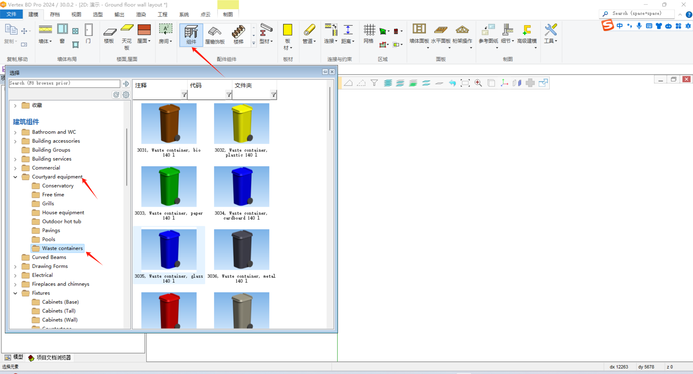Open the 文件 file menu
The image size is (693, 374).
tap(11, 14)
